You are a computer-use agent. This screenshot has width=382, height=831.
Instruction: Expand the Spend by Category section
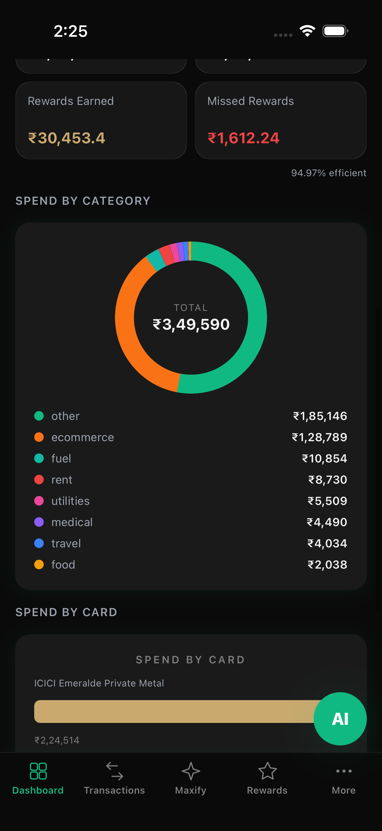tap(83, 200)
